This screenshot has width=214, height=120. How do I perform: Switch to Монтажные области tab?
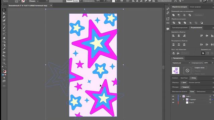pyautogui.click(x=180, y=92)
